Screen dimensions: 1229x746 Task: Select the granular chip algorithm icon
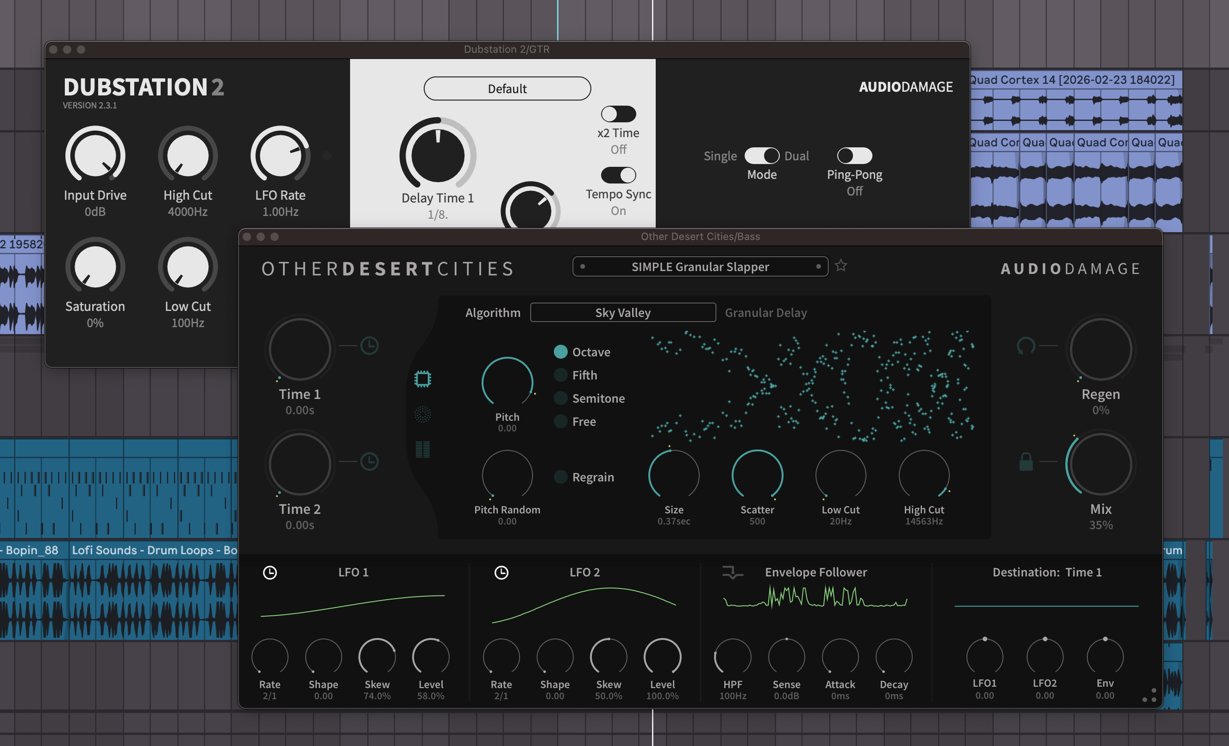422,379
